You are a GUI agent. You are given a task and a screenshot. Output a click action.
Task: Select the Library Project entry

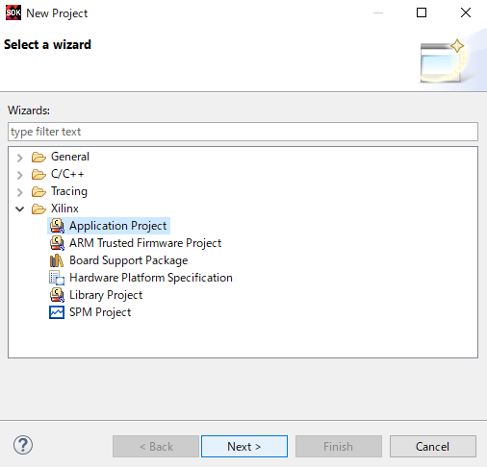(106, 295)
